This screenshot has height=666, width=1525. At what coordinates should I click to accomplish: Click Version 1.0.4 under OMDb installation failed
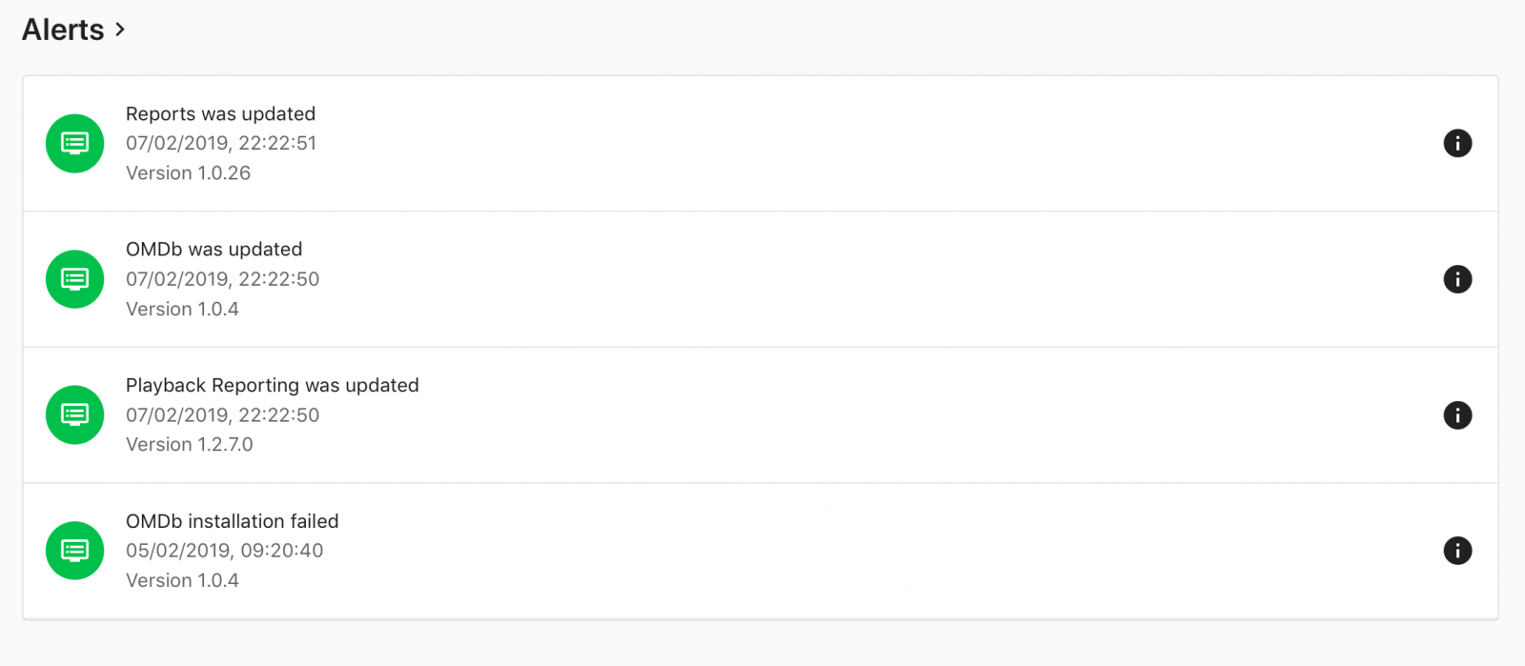point(182,580)
